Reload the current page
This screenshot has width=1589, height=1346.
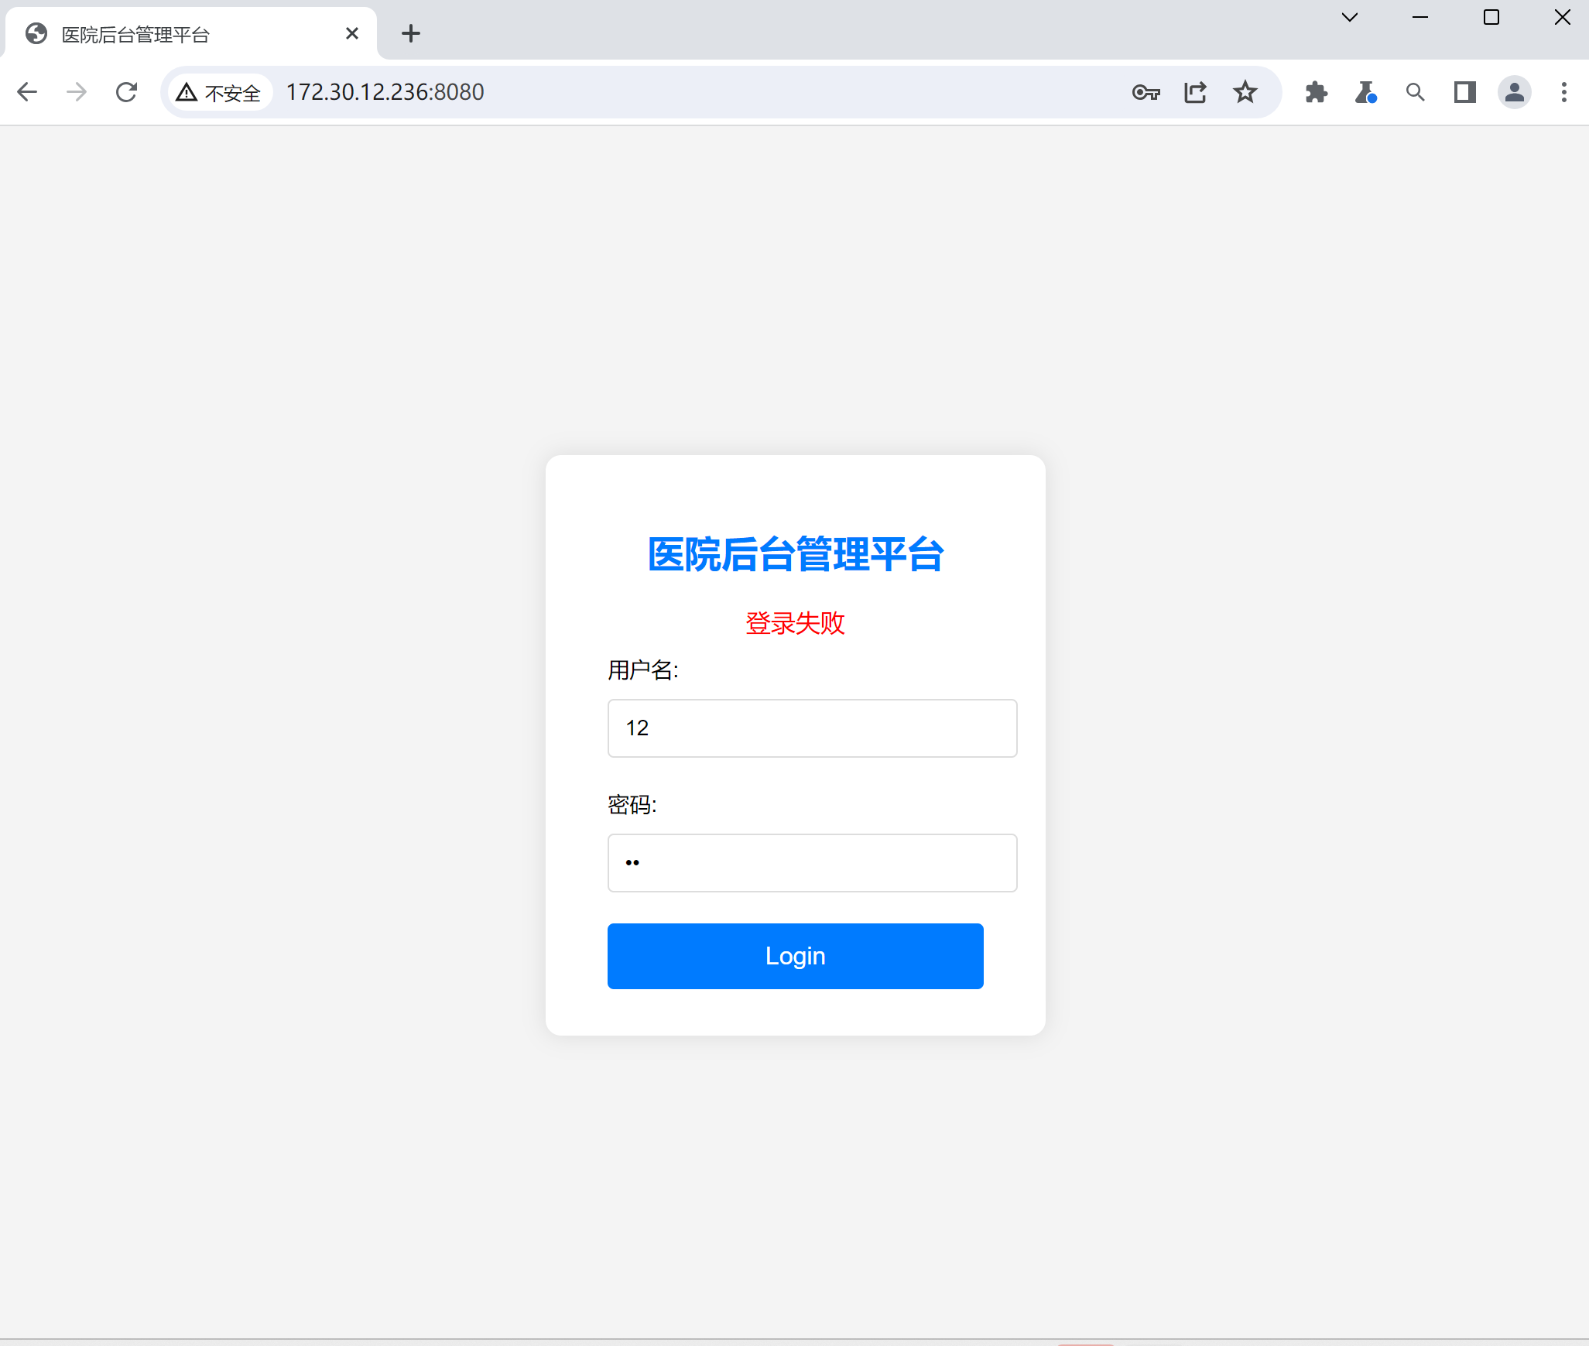[x=126, y=92]
